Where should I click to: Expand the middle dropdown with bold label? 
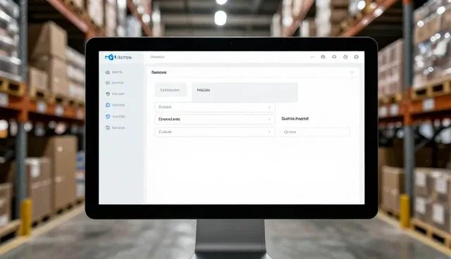(214, 119)
